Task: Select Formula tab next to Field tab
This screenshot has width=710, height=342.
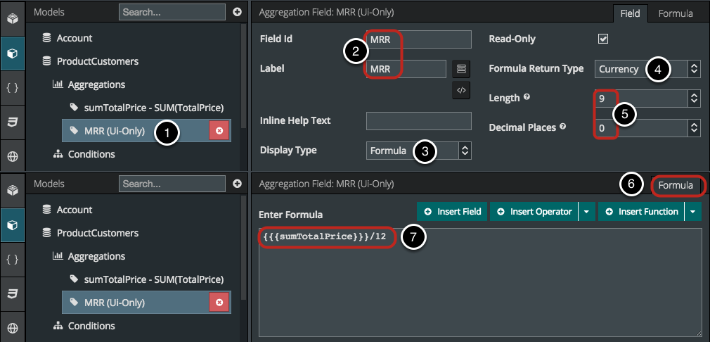Action: pos(675,13)
